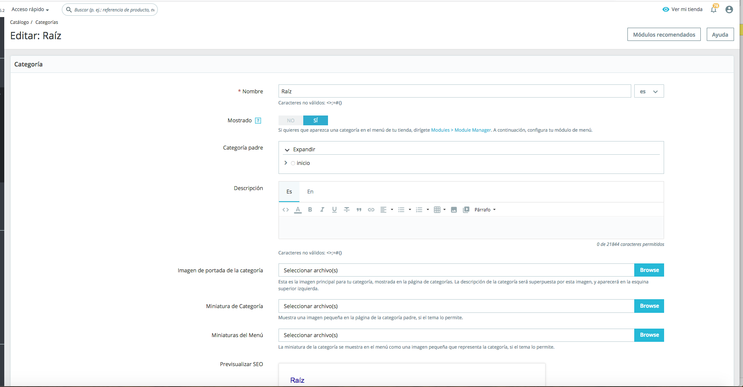This screenshot has width=743, height=387.
Task: Switch Mostrado toggle to NO
Action: click(x=291, y=121)
